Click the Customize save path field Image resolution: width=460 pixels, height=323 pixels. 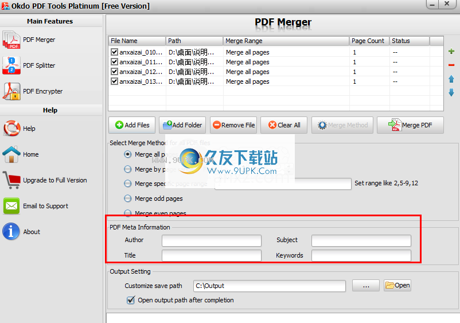pos(270,286)
